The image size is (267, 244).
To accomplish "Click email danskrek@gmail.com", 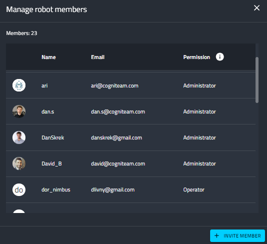I will tap(116, 137).
